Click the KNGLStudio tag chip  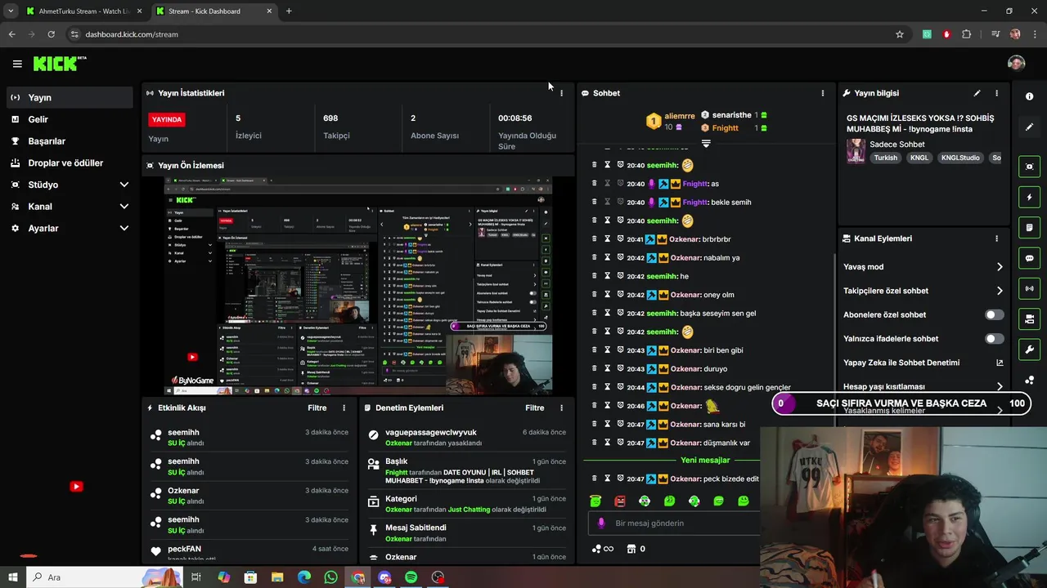click(960, 158)
